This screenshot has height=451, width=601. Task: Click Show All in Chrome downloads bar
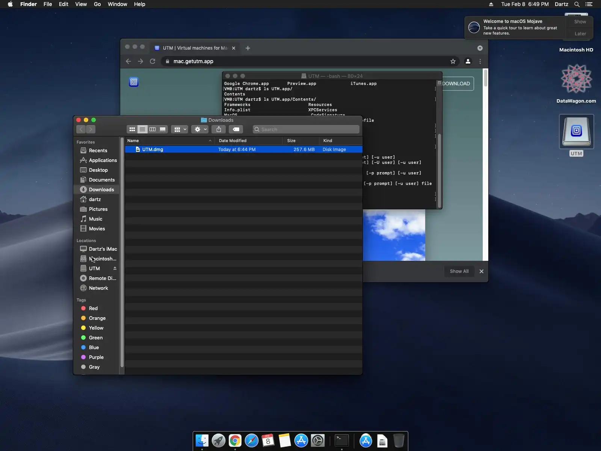click(459, 271)
